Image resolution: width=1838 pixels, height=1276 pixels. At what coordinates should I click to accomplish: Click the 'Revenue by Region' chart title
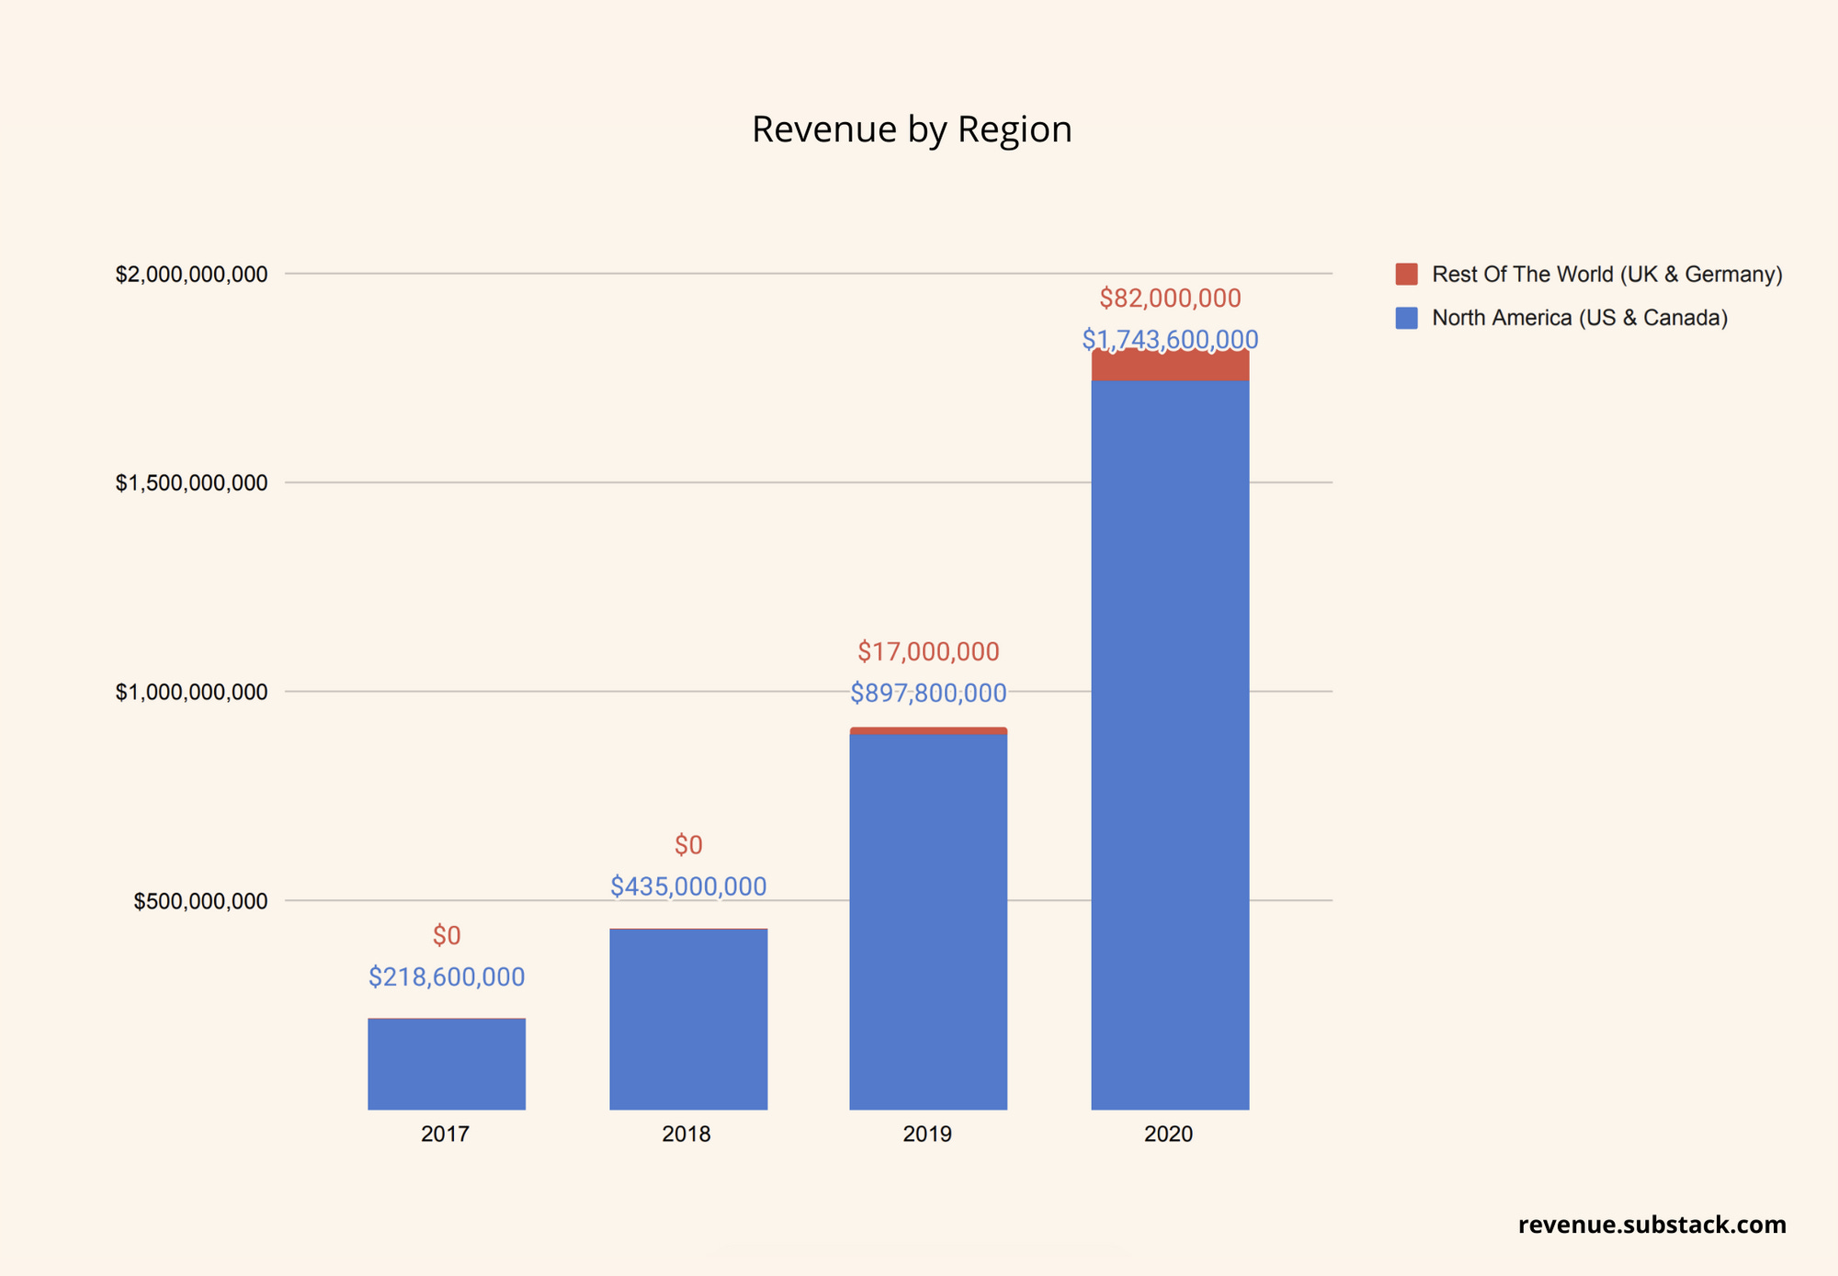pos(911,129)
